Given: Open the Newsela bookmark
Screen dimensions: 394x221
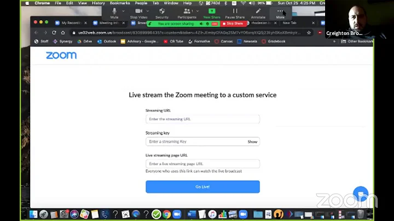Looking at the screenshot, I should [x=247, y=42].
